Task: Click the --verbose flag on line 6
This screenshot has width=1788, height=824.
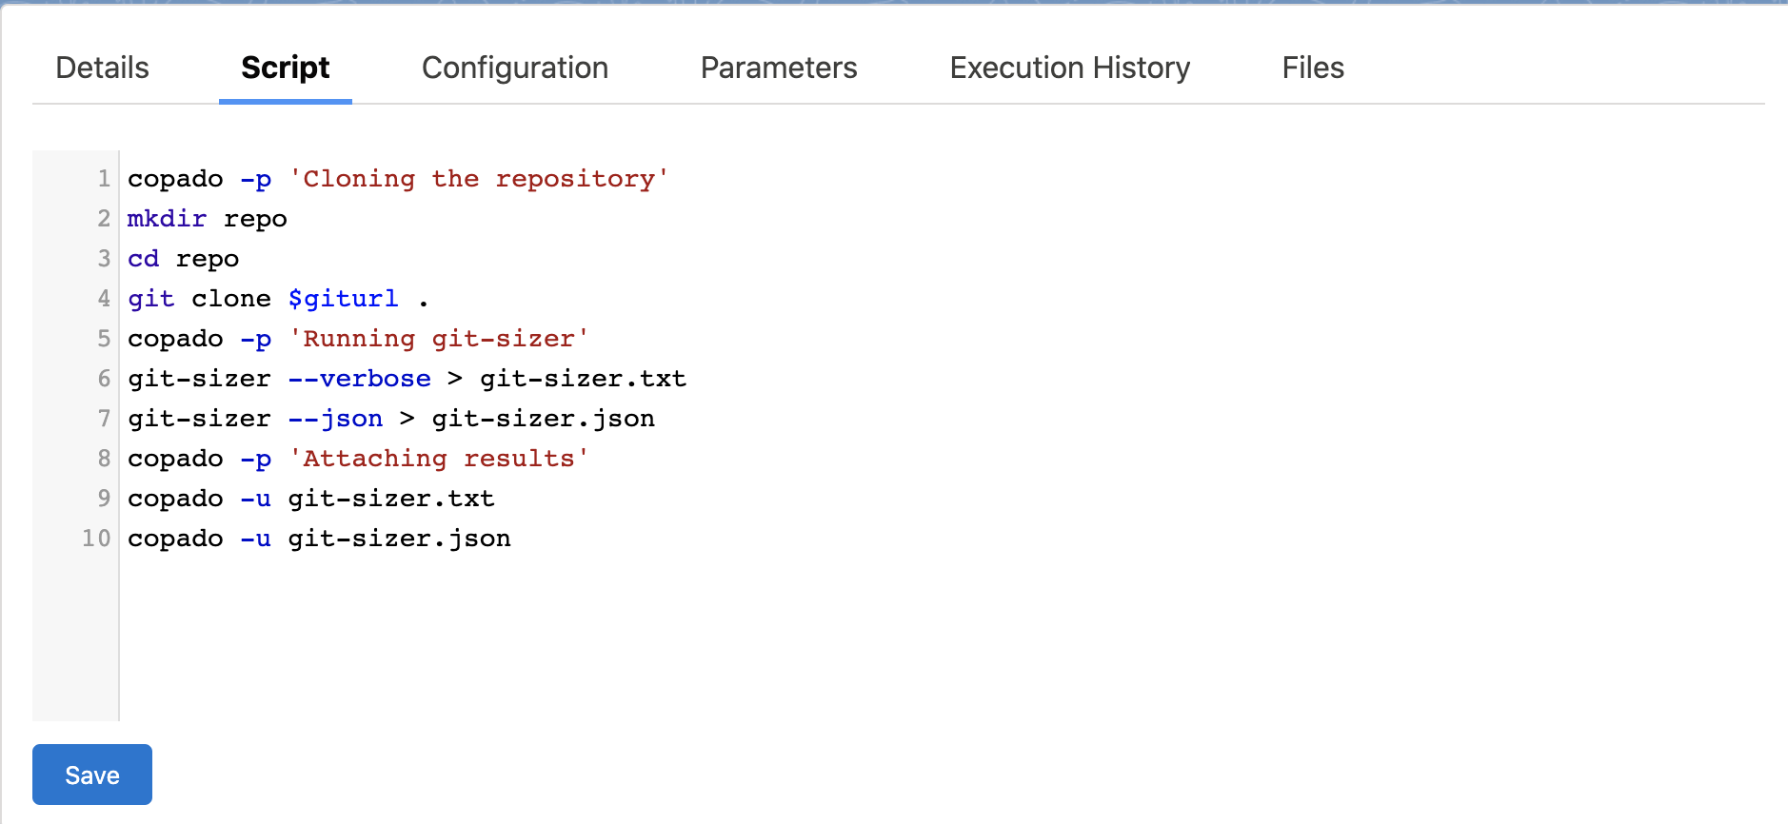Action: point(360,379)
